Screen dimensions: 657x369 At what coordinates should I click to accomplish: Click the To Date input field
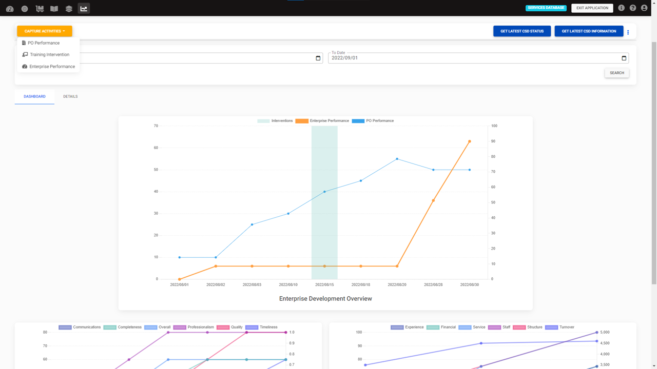pyautogui.click(x=472, y=58)
